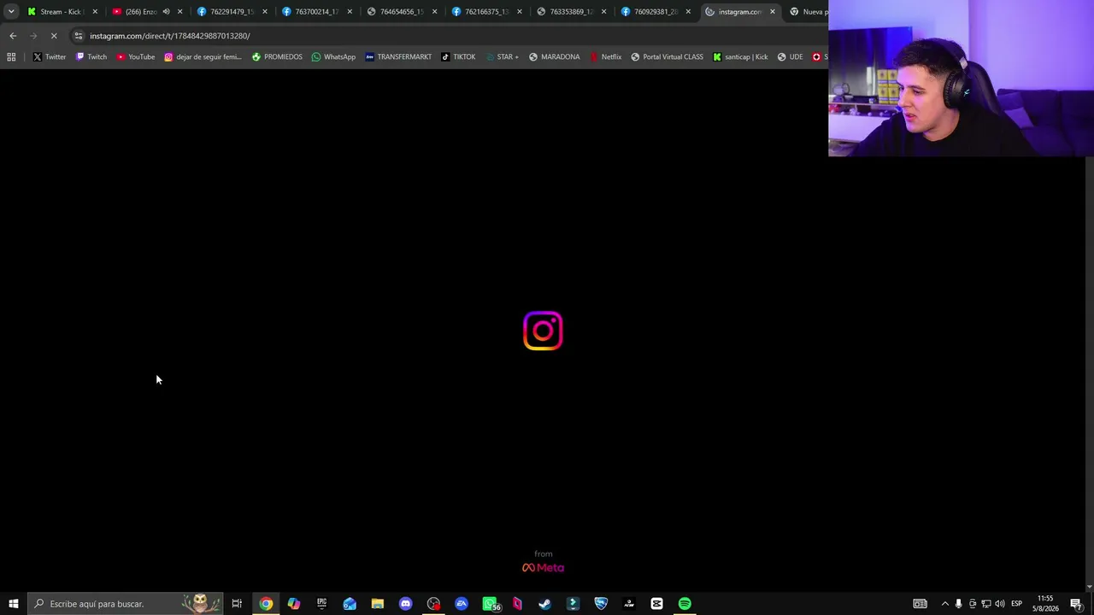The image size is (1094, 615).
Task: Open File Explorer from the taskbar
Action: pos(377,604)
